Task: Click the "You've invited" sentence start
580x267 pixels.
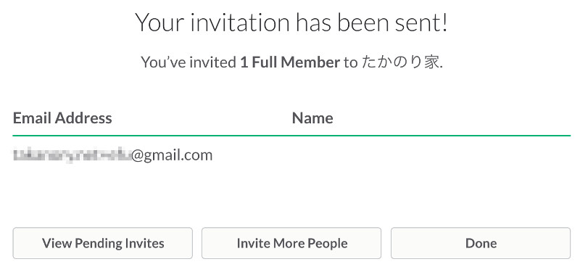Action: pos(188,62)
